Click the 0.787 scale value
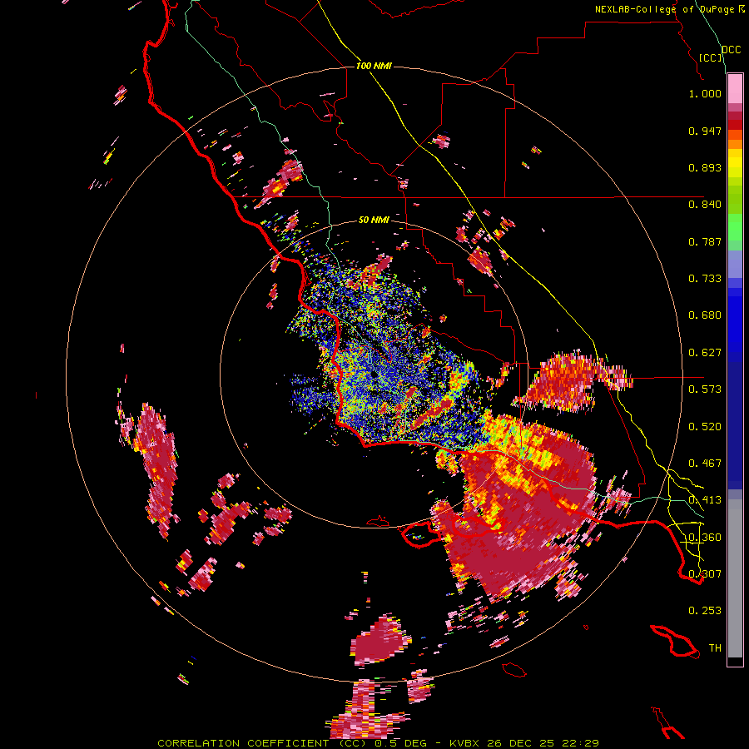749x749 pixels. pos(705,241)
